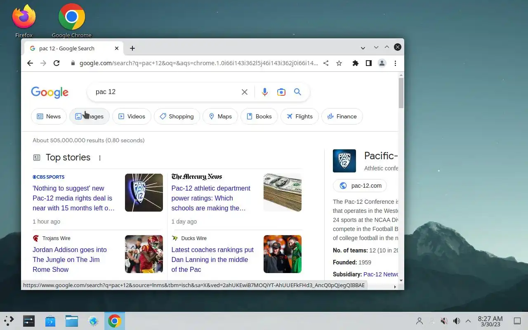Open the CBS Sports media rights story
The image size is (528, 330).
tap(74, 198)
